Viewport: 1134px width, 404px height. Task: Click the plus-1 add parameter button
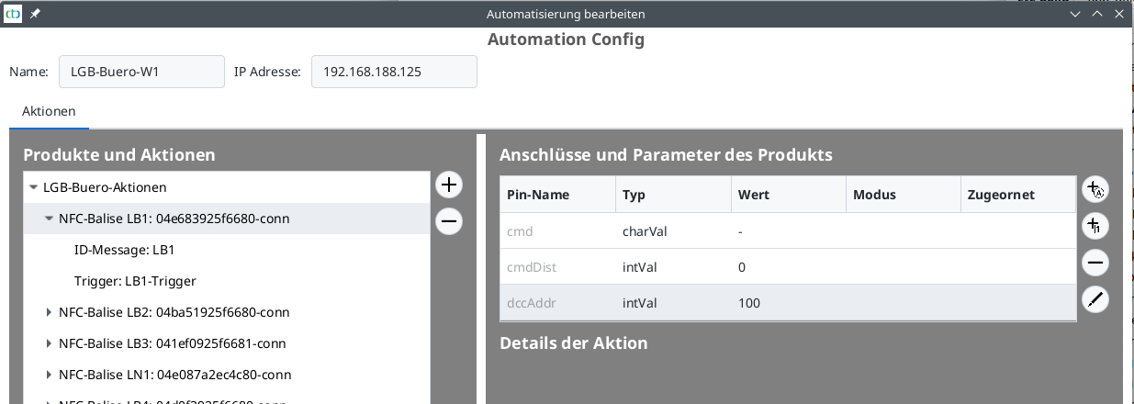(1095, 226)
